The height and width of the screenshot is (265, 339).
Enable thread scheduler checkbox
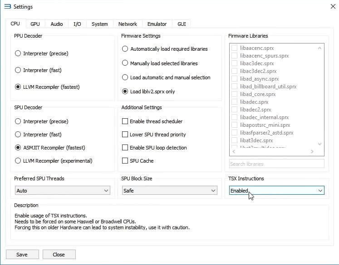[x=125, y=121]
